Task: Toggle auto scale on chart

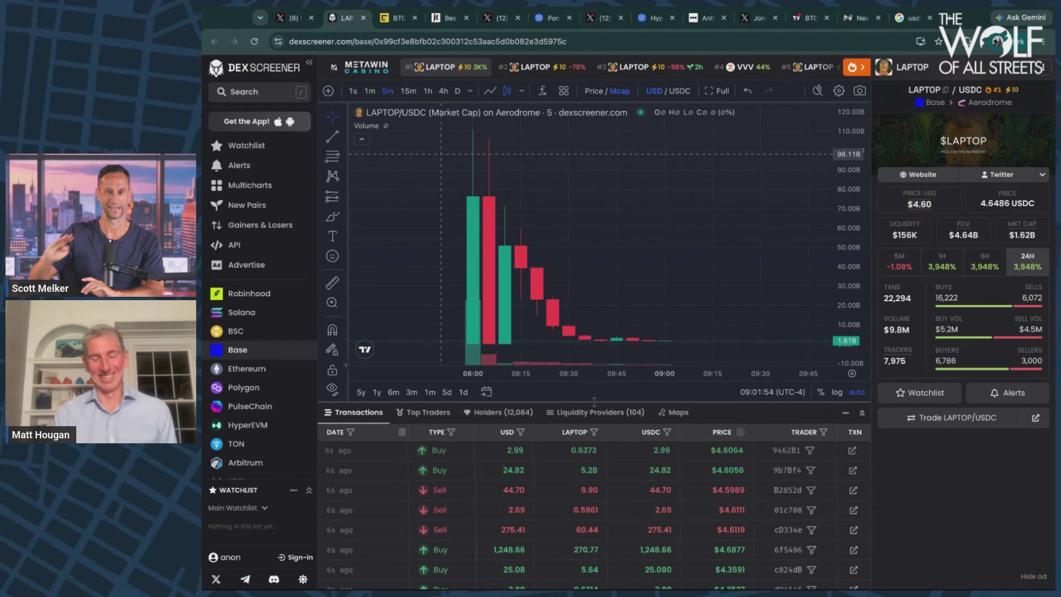Action: tap(857, 392)
